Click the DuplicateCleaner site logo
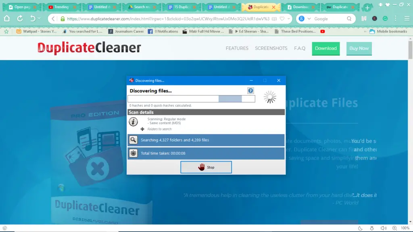The image size is (413, 232). [x=89, y=48]
